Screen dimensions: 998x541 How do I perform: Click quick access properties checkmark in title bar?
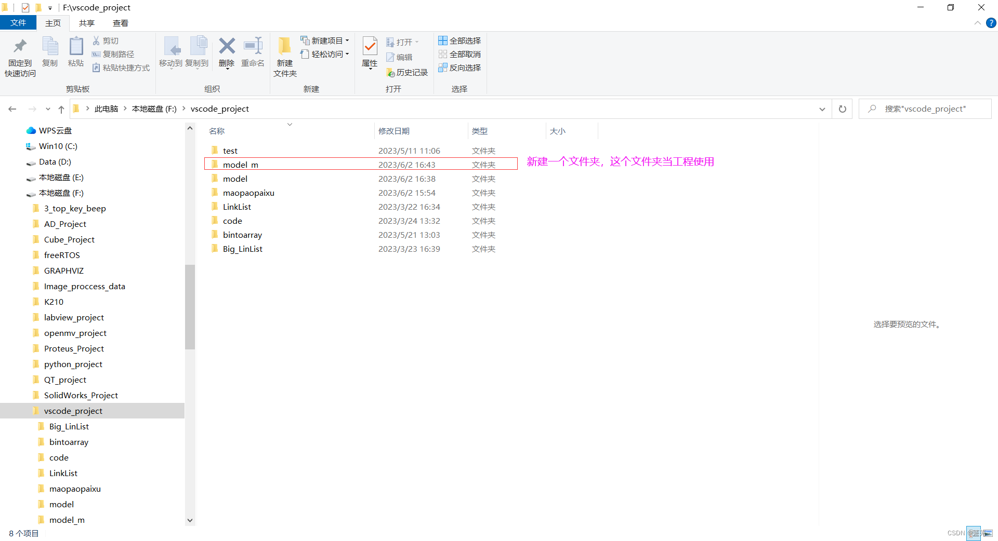coord(25,7)
